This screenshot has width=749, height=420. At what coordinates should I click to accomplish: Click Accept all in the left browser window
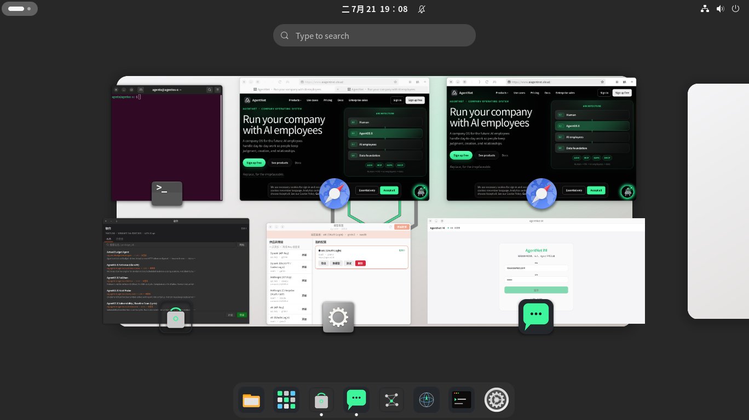(x=389, y=190)
